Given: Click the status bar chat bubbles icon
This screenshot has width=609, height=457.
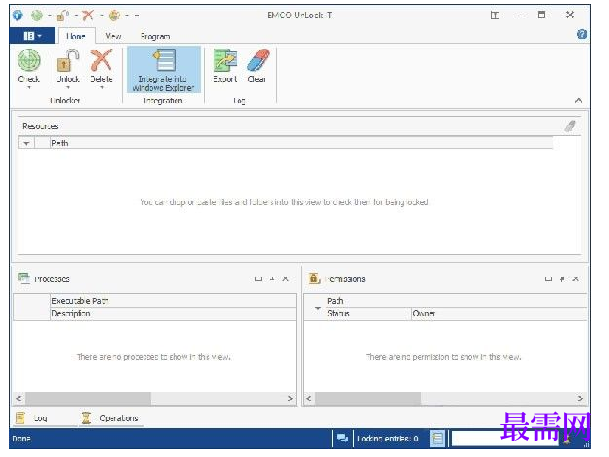Looking at the screenshot, I should point(342,439).
